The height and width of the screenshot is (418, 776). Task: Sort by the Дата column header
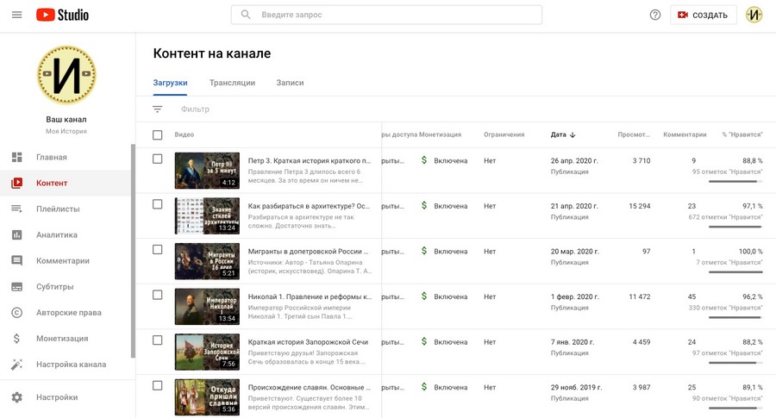[x=562, y=134]
